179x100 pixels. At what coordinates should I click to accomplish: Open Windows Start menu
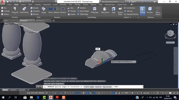click(3, 97)
